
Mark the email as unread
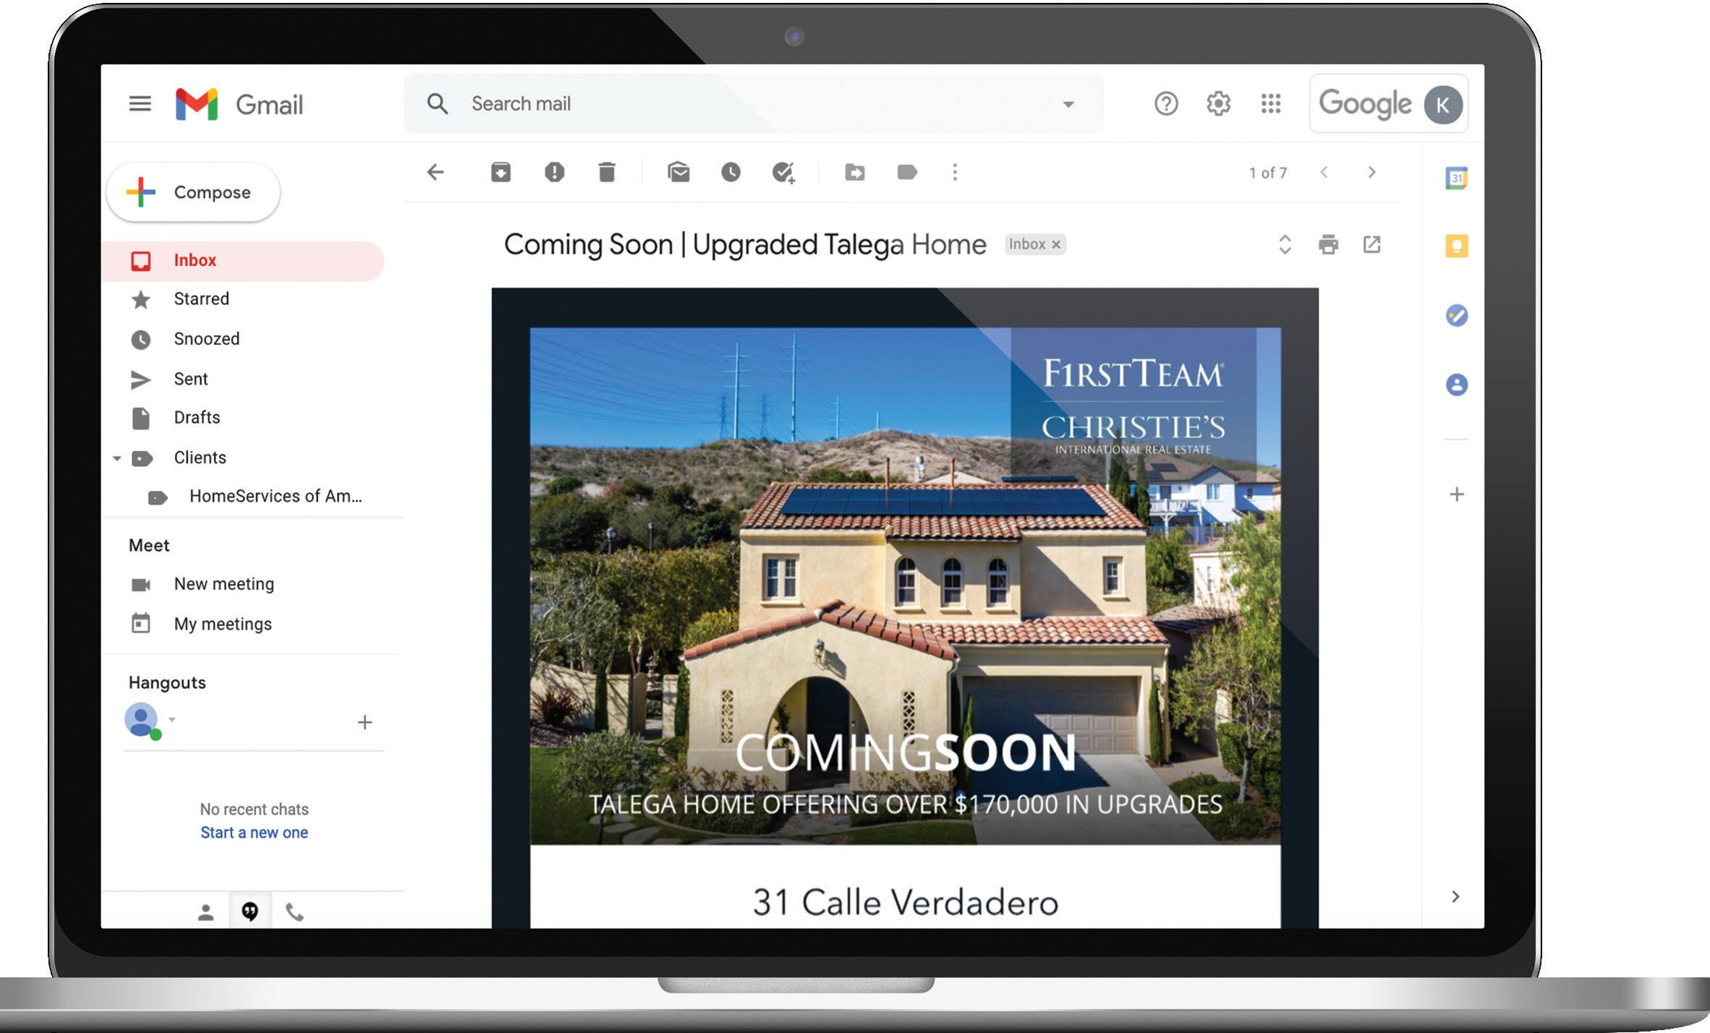click(x=679, y=172)
